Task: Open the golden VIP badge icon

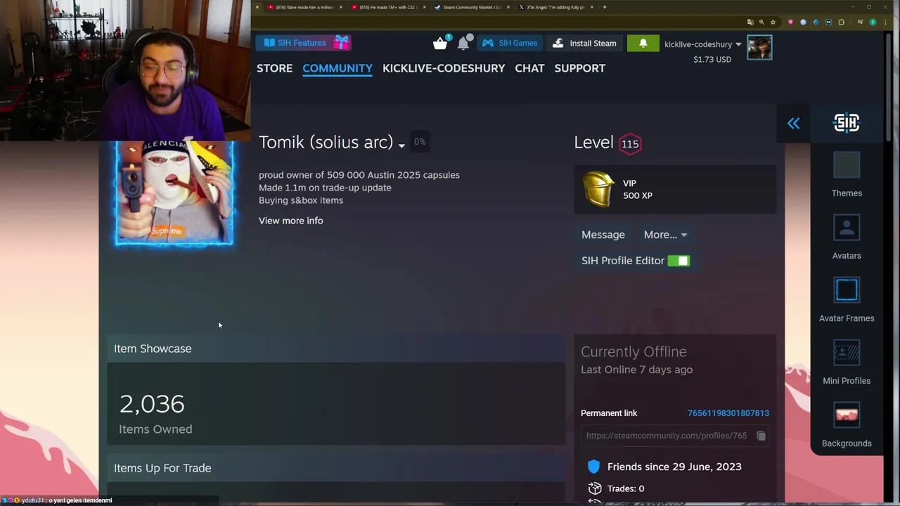Action: [x=598, y=189]
